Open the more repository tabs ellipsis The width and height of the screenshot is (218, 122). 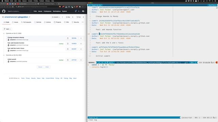click(82, 22)
